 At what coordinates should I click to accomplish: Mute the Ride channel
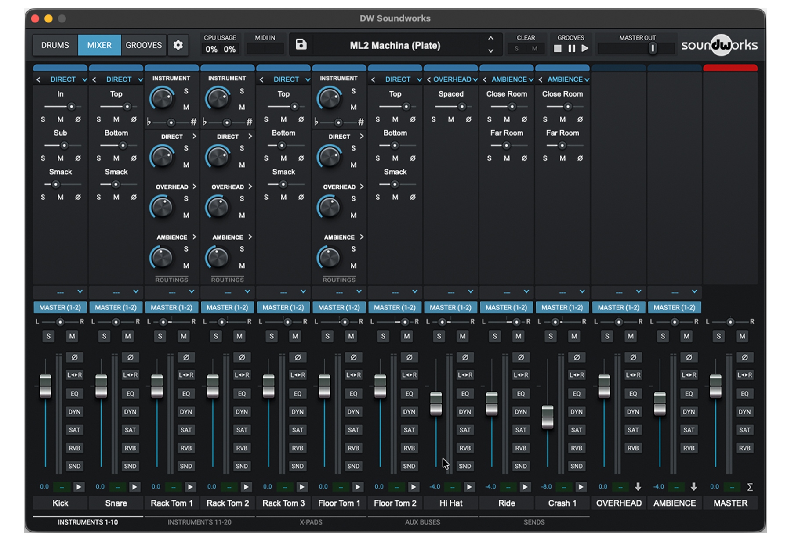click(x=518, y=336)
